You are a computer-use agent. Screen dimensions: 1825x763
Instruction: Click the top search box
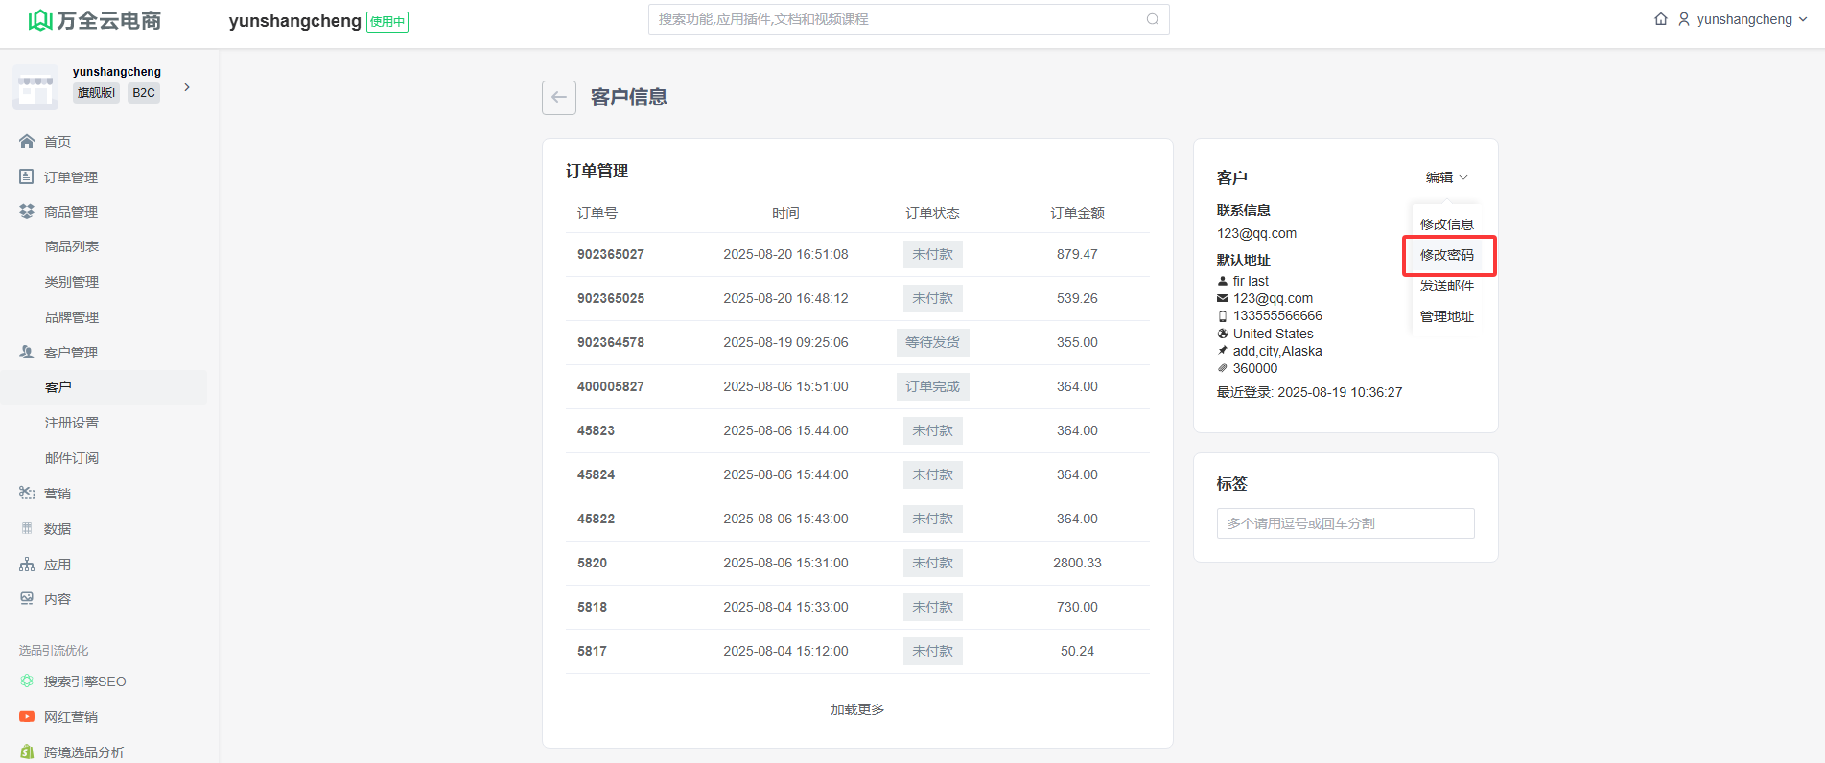(x=899, y=19)
